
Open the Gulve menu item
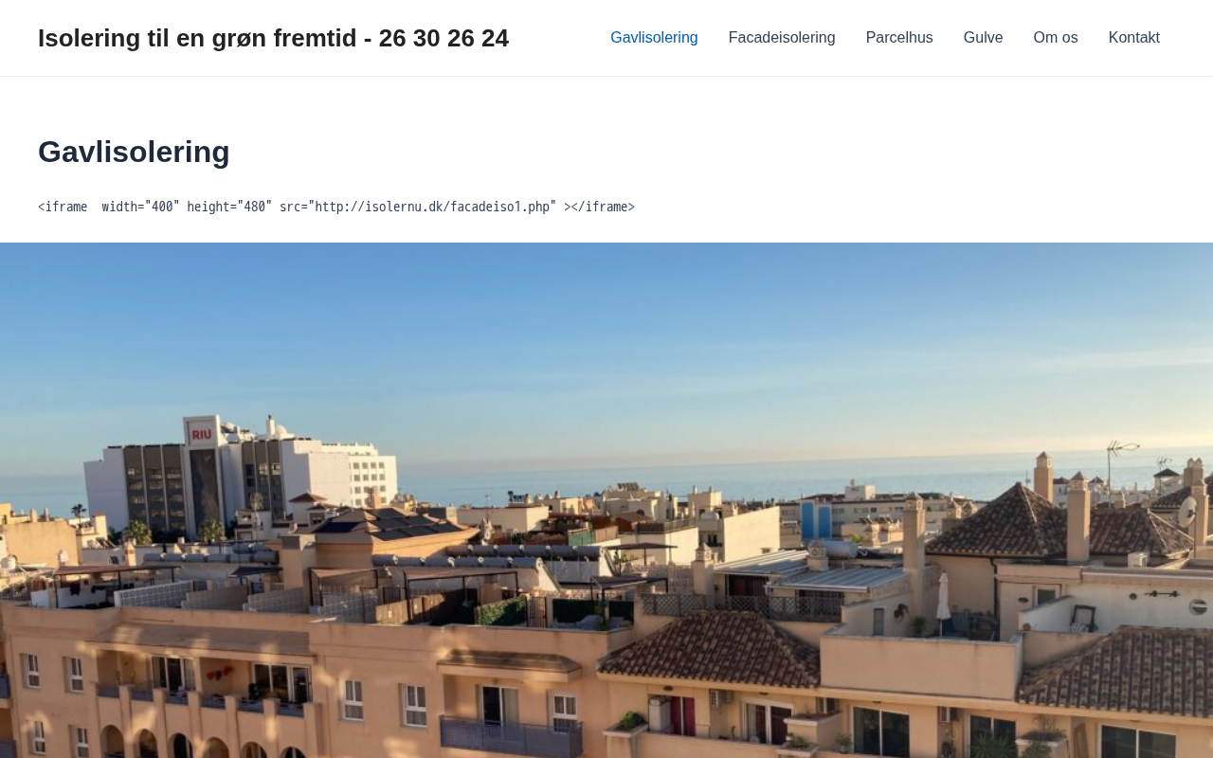pyautogui.click(x=983, y=38)
